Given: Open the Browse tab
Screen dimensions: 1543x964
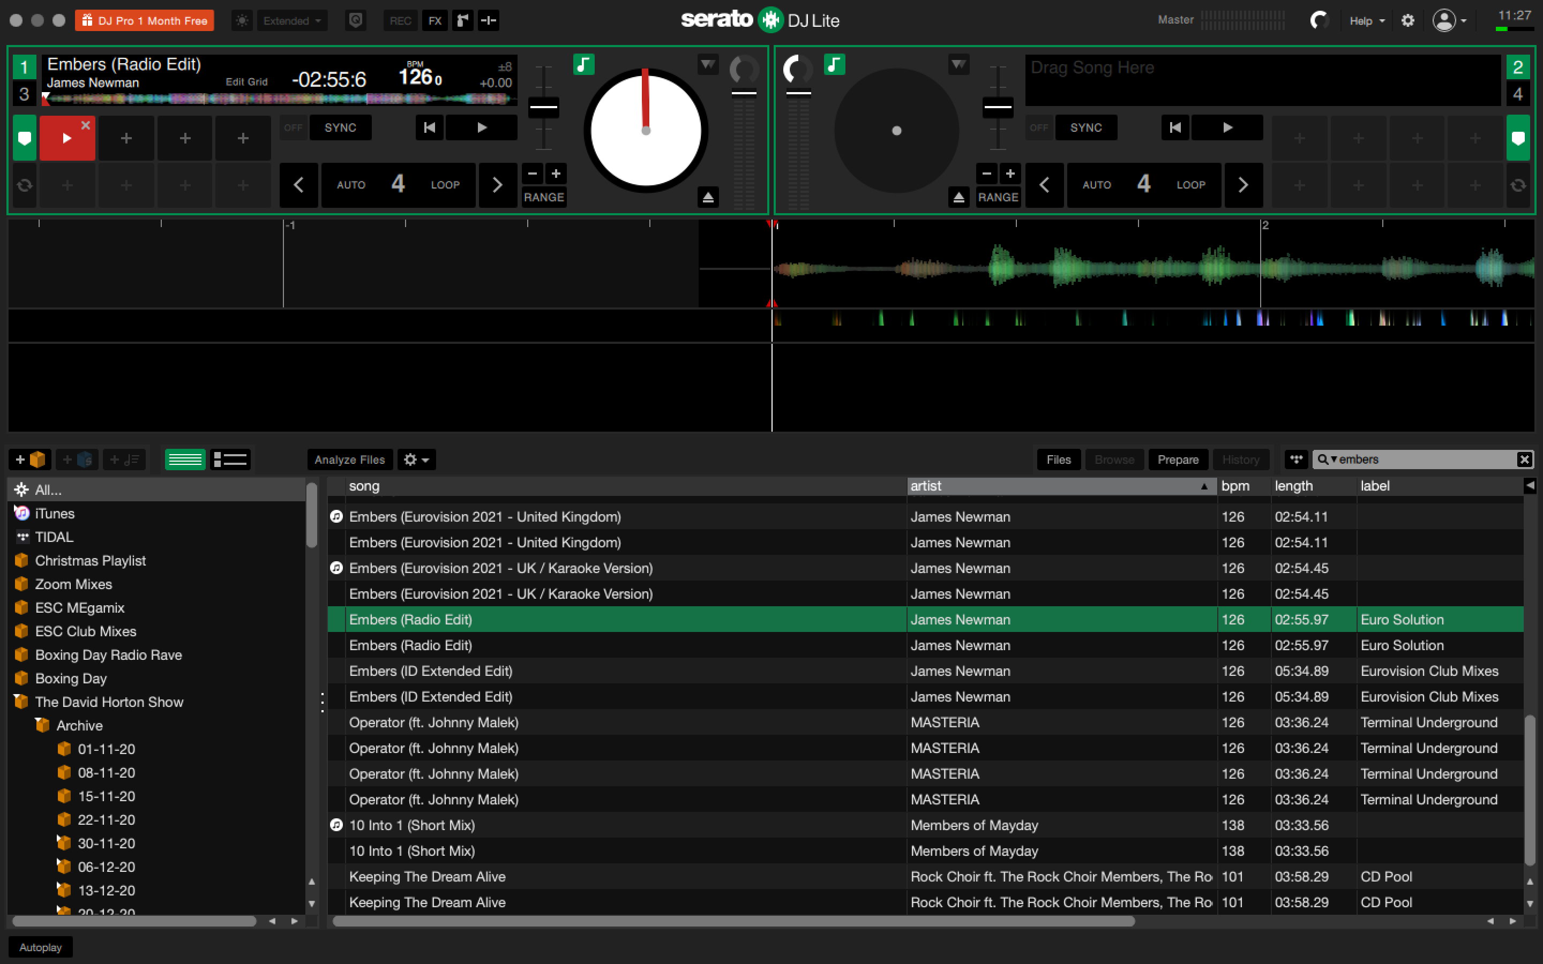Looking at the screenshot, I should [x=1114, y=459].
